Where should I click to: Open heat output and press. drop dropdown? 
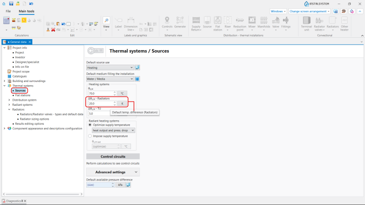pyautogui.click(x=113, y=130)
